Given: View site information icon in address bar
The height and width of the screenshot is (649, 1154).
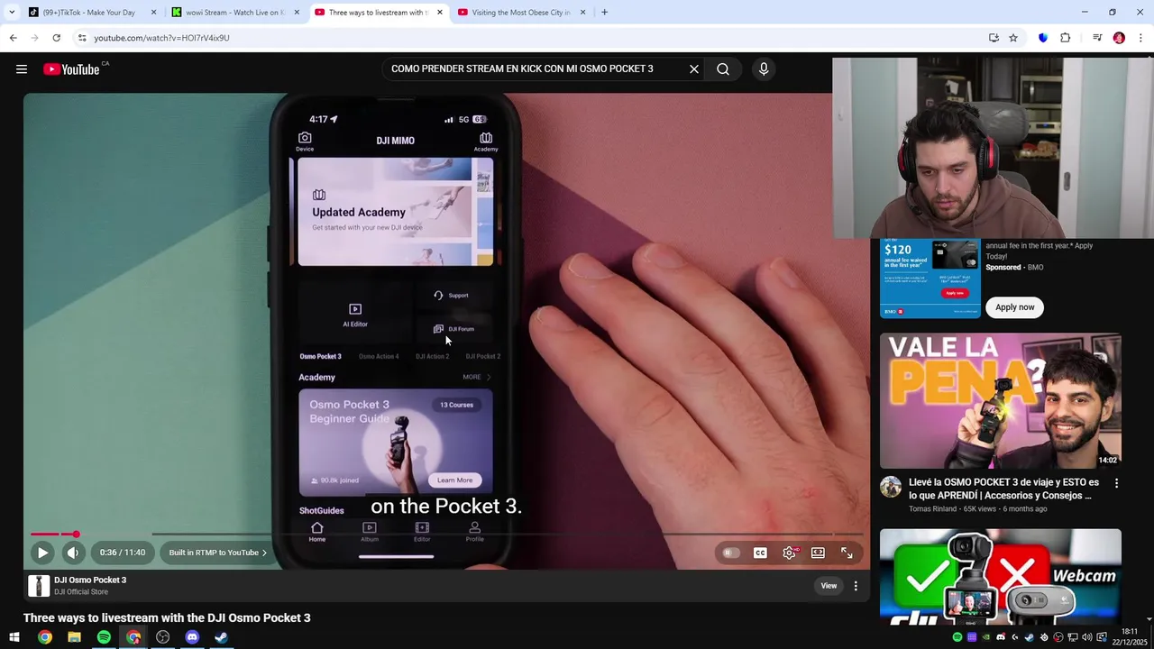Looking at the screenshot, I should point(82,38).
